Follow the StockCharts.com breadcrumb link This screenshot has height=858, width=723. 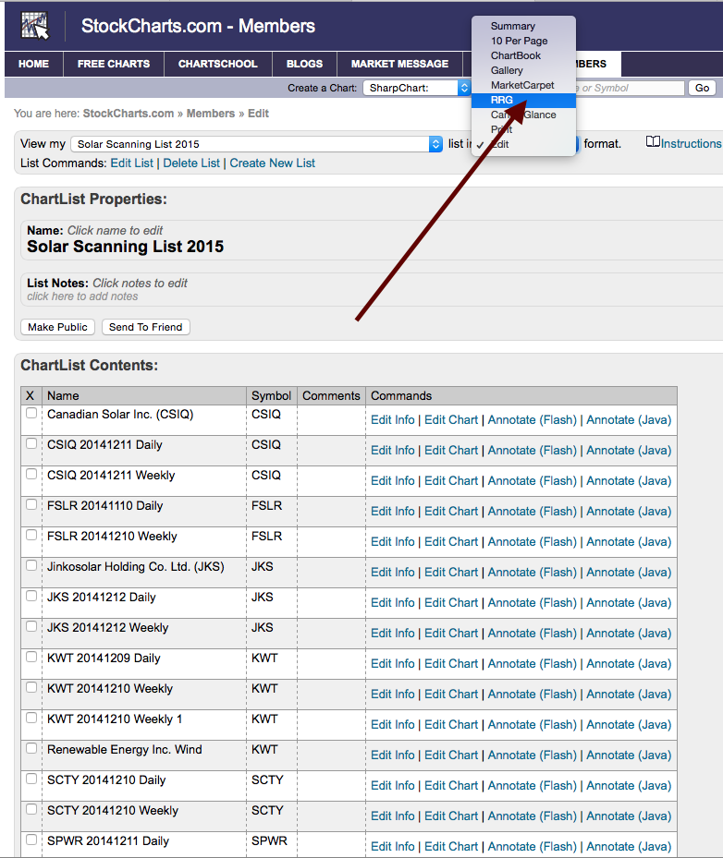point(129,114)
